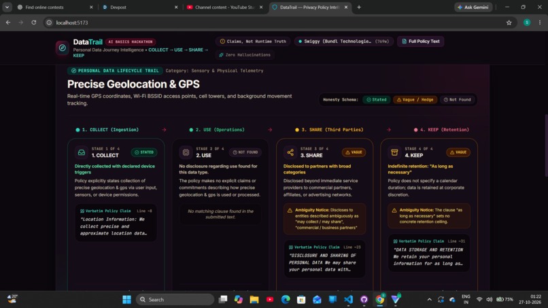Click the 2. USE (Operations) stage header
The height and width of the screenshot is (308, 548).
pos(217,130)
